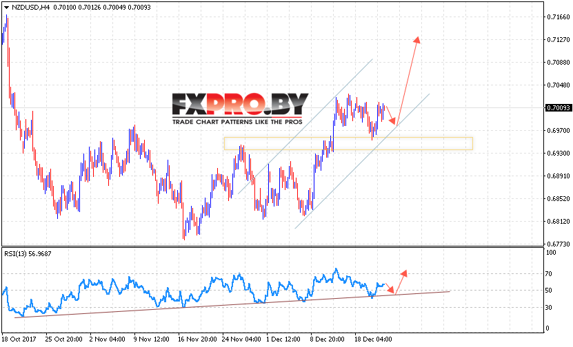
Task: Select the NZDUSD,H4 symbol title text
Action: click(x=31, y=8)
